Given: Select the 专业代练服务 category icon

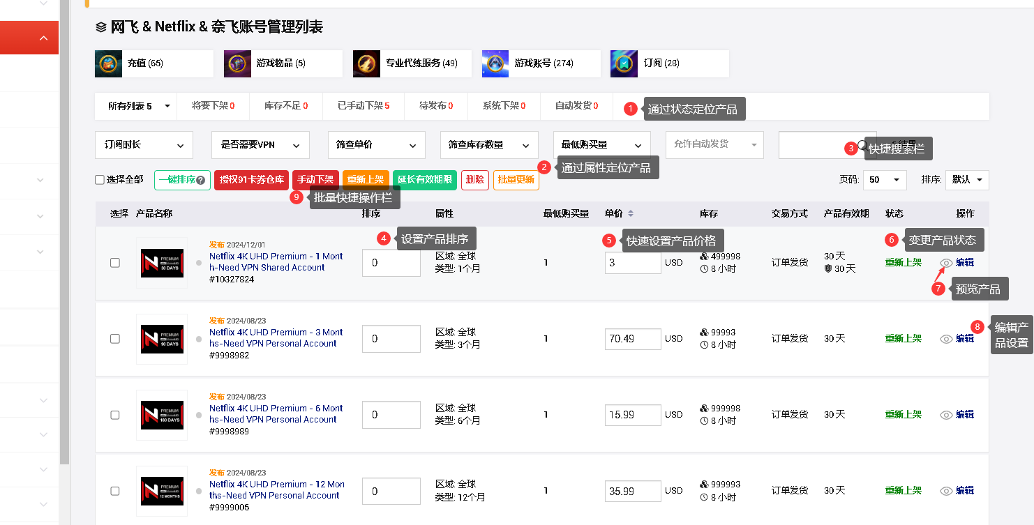Looking at the screenshot, I should coord(366,63).
